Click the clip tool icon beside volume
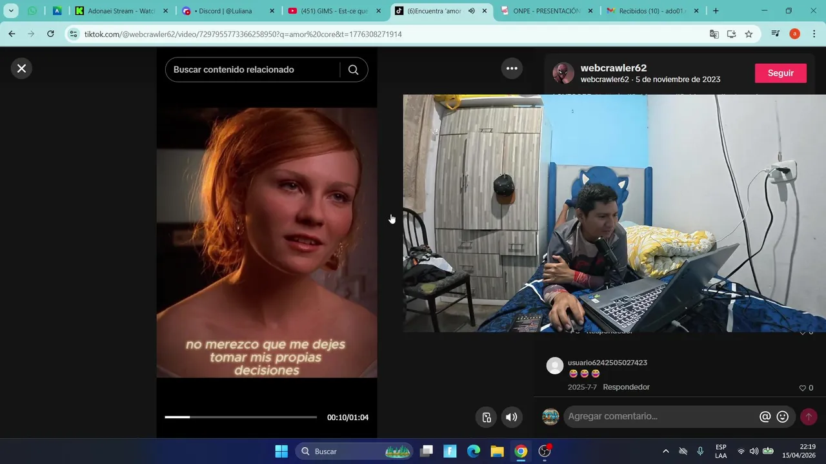 pos(487,417)
